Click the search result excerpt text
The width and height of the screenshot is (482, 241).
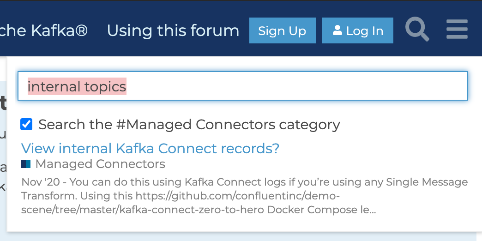point(244,196)
